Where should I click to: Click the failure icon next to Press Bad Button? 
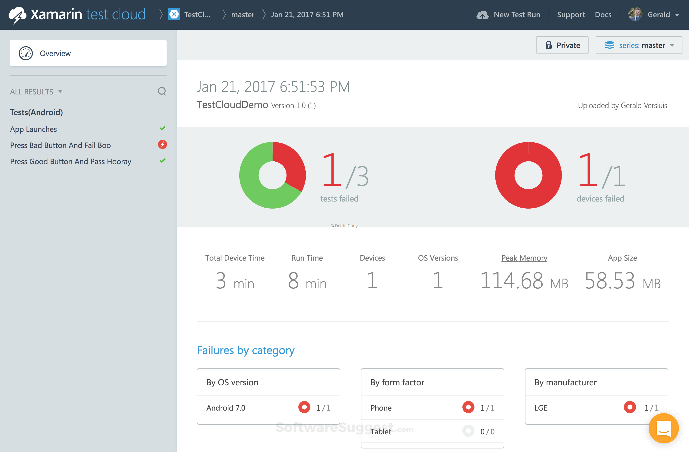[162, 145]
